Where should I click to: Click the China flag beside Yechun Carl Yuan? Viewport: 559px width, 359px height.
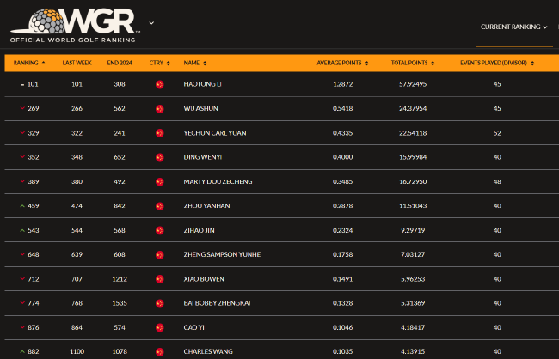(160, 133)
